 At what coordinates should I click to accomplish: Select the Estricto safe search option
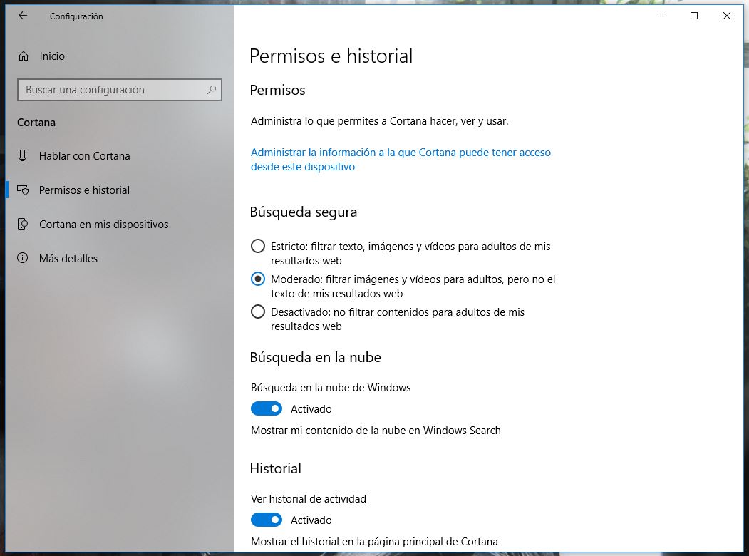(258, 247)
